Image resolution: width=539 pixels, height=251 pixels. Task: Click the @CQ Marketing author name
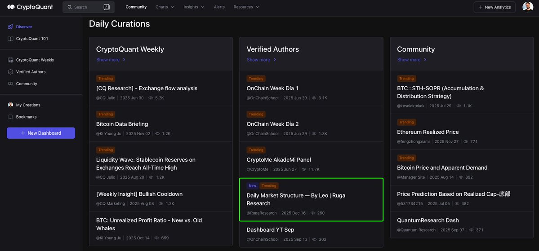(x=111, y=203)
